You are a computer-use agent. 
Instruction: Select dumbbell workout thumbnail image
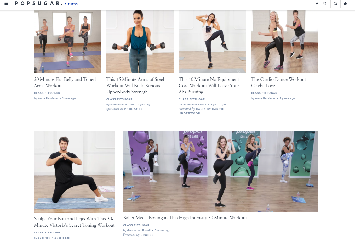140,42
